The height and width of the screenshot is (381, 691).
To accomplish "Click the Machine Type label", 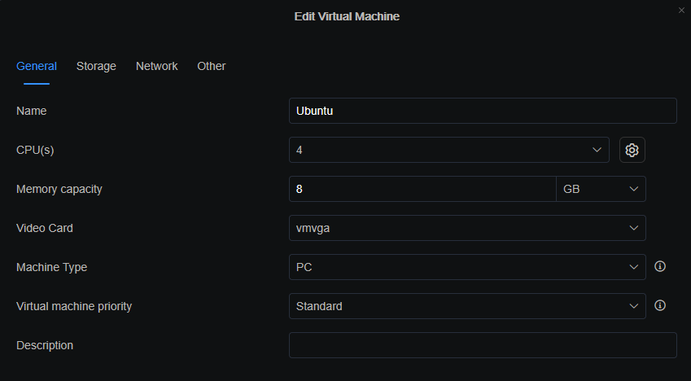I will (51, 267).
